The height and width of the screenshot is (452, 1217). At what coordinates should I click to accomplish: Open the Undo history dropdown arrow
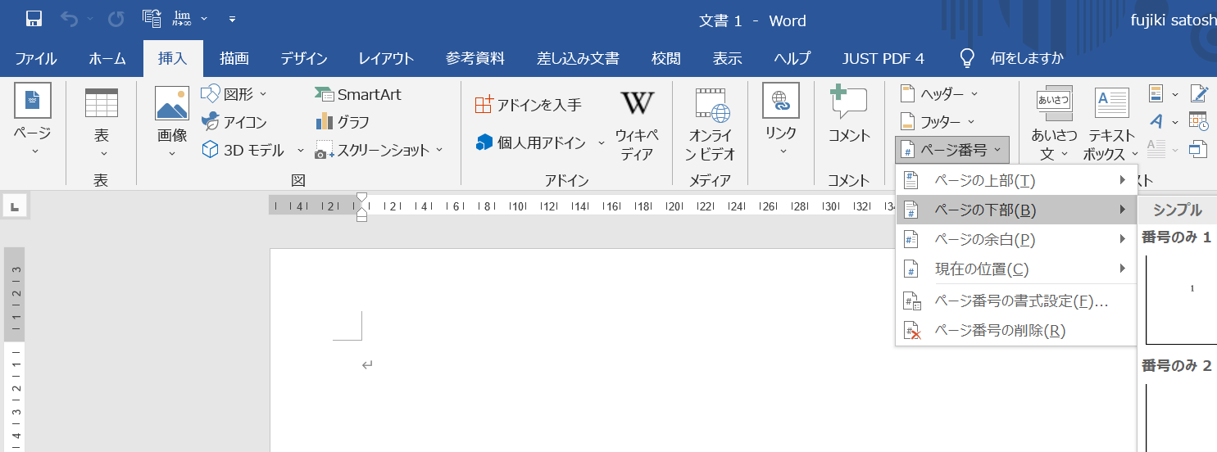tap(89, 18)
